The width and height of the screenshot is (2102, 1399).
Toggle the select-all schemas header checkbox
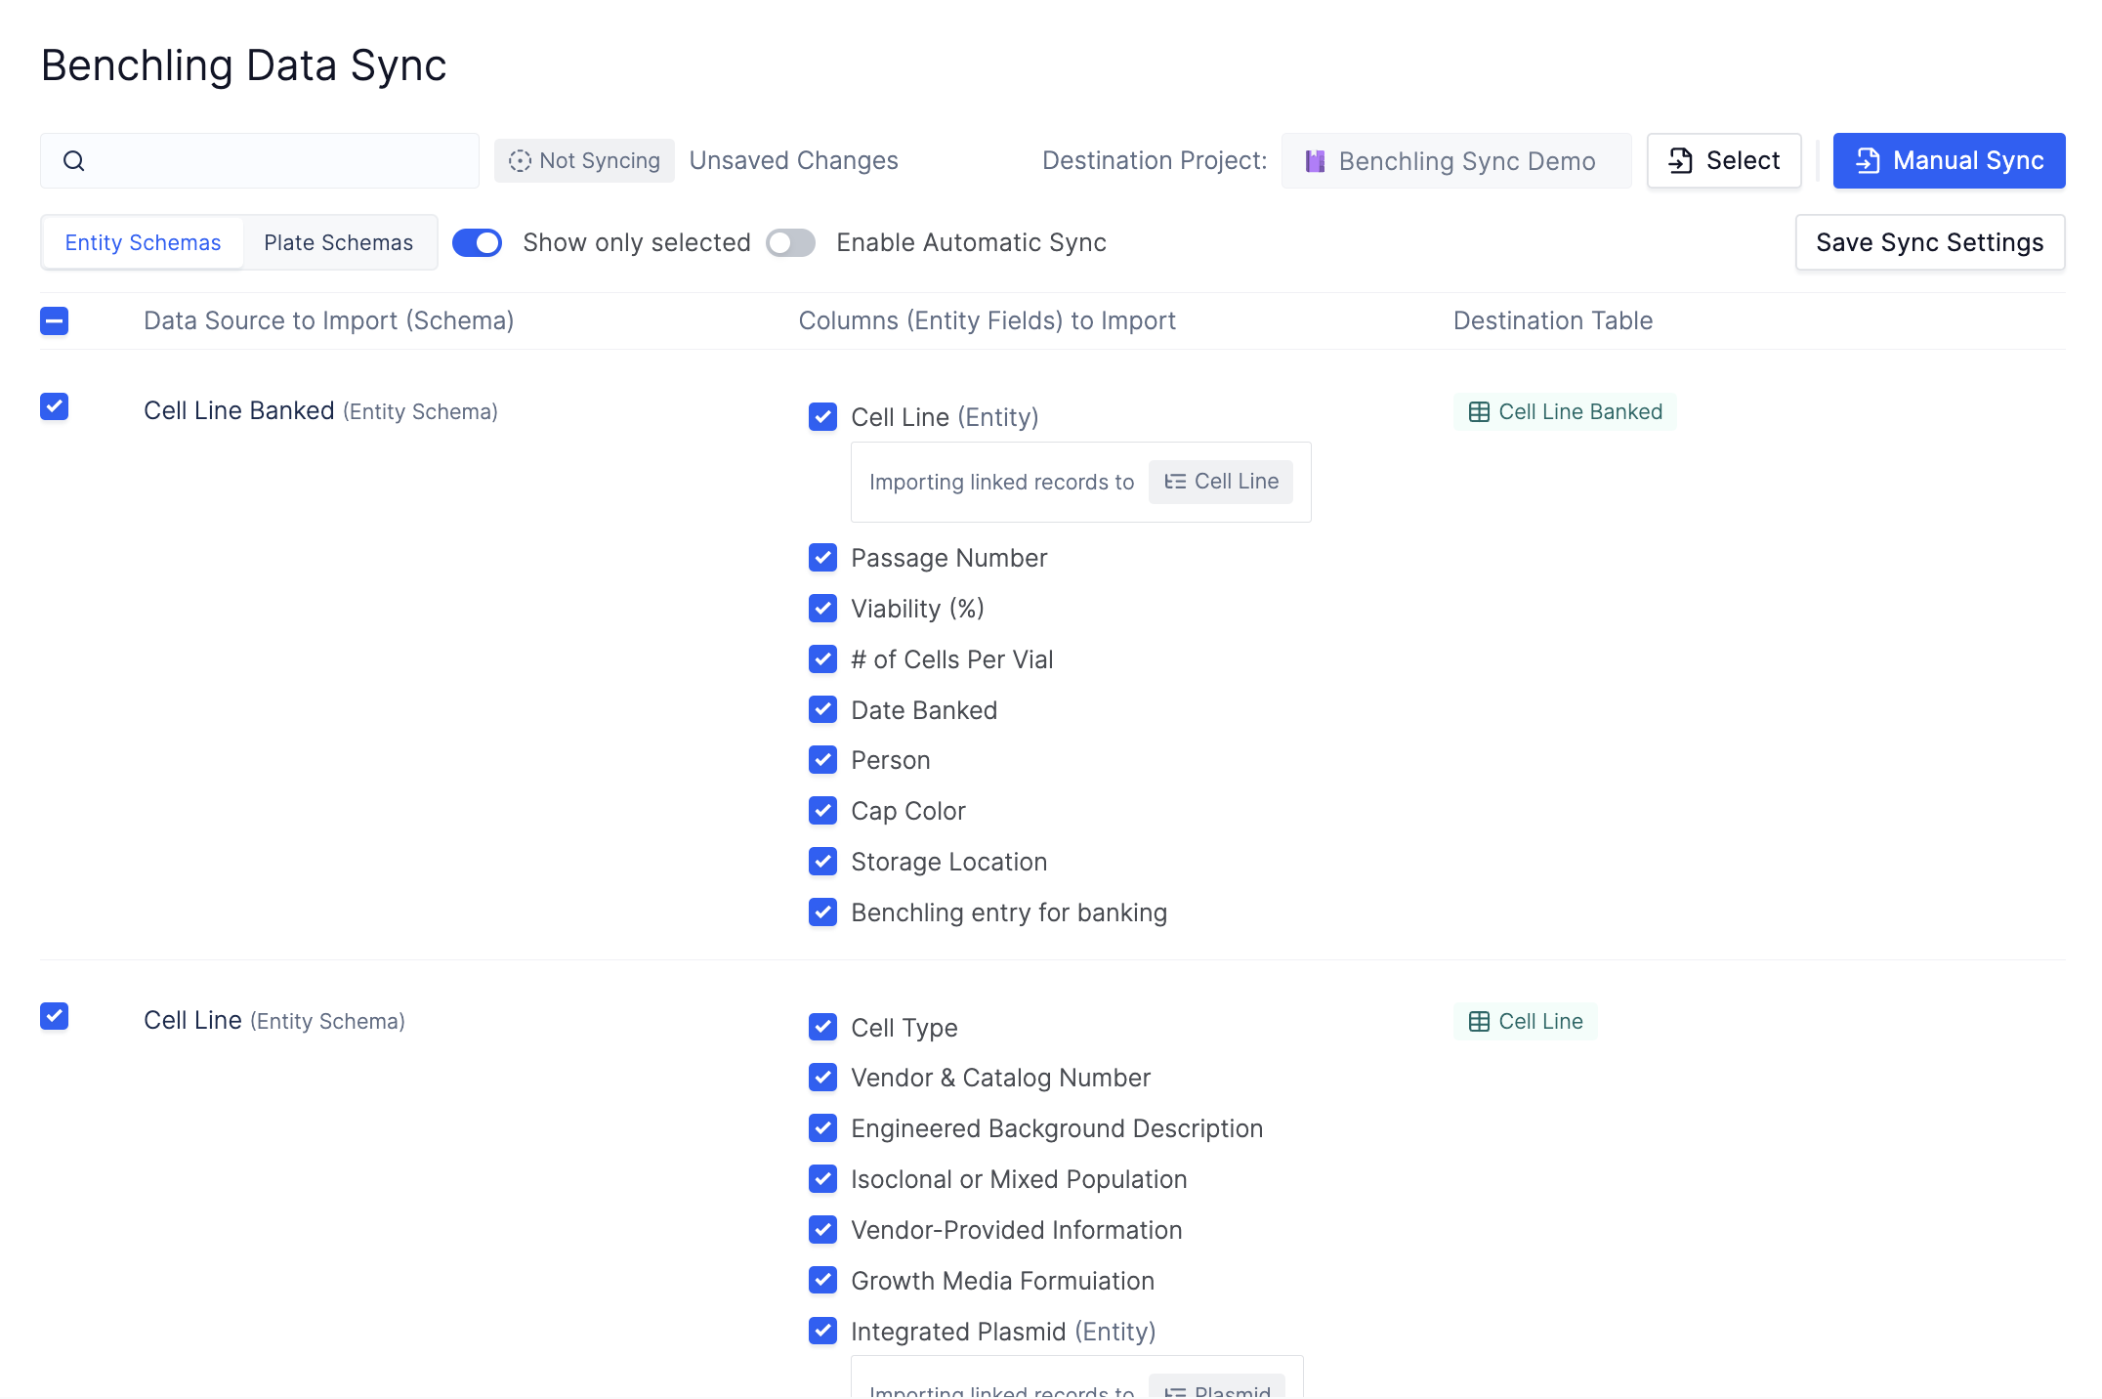(55, 320)
